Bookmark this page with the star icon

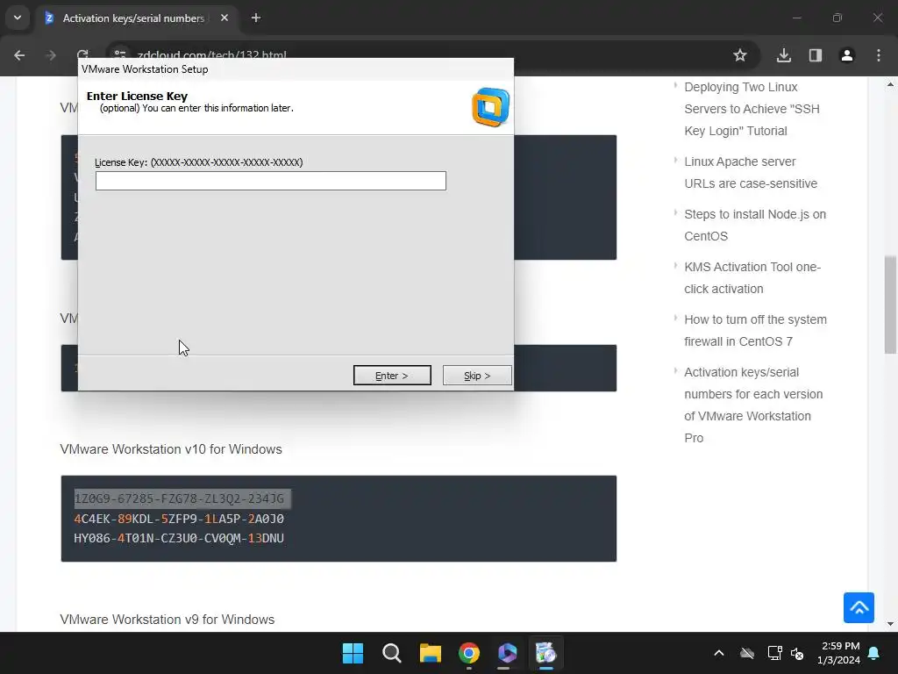point(740,55)
